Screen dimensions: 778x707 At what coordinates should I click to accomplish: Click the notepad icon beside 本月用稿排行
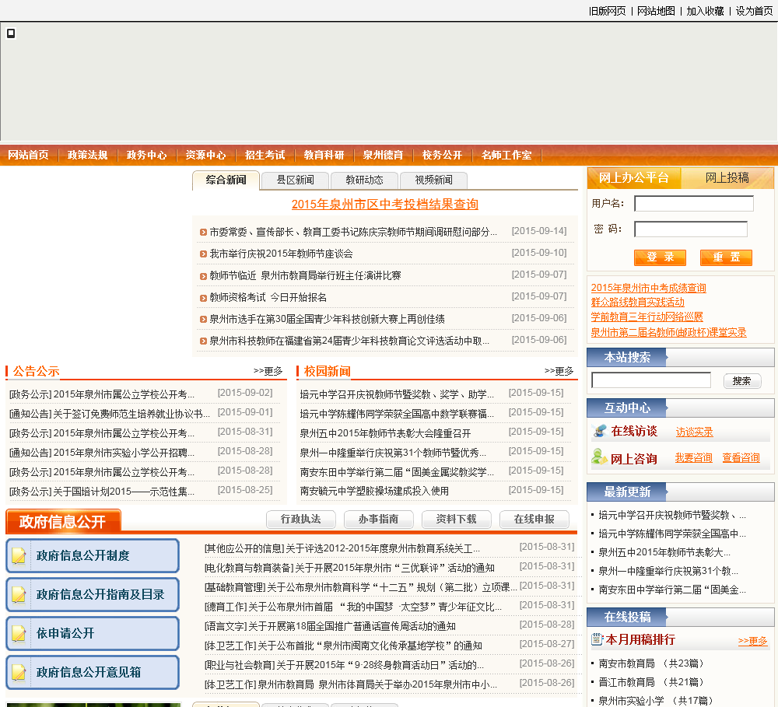(597, 639)
